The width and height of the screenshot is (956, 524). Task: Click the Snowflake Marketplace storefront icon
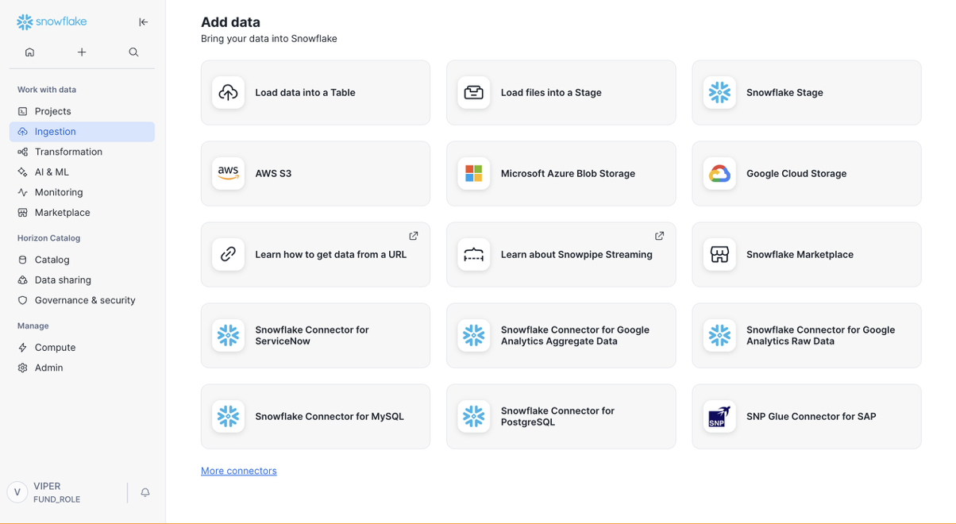pyautogui.click(x=719, y=255)
